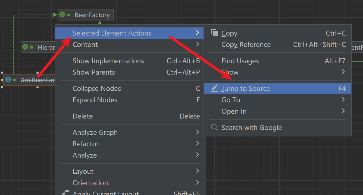Click the Copy icon in submenu
The width and height of the screenshot is (363, 195).
[214, 33]
